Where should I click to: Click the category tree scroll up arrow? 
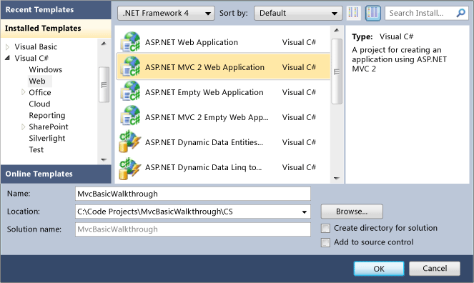tap(104, 44)
